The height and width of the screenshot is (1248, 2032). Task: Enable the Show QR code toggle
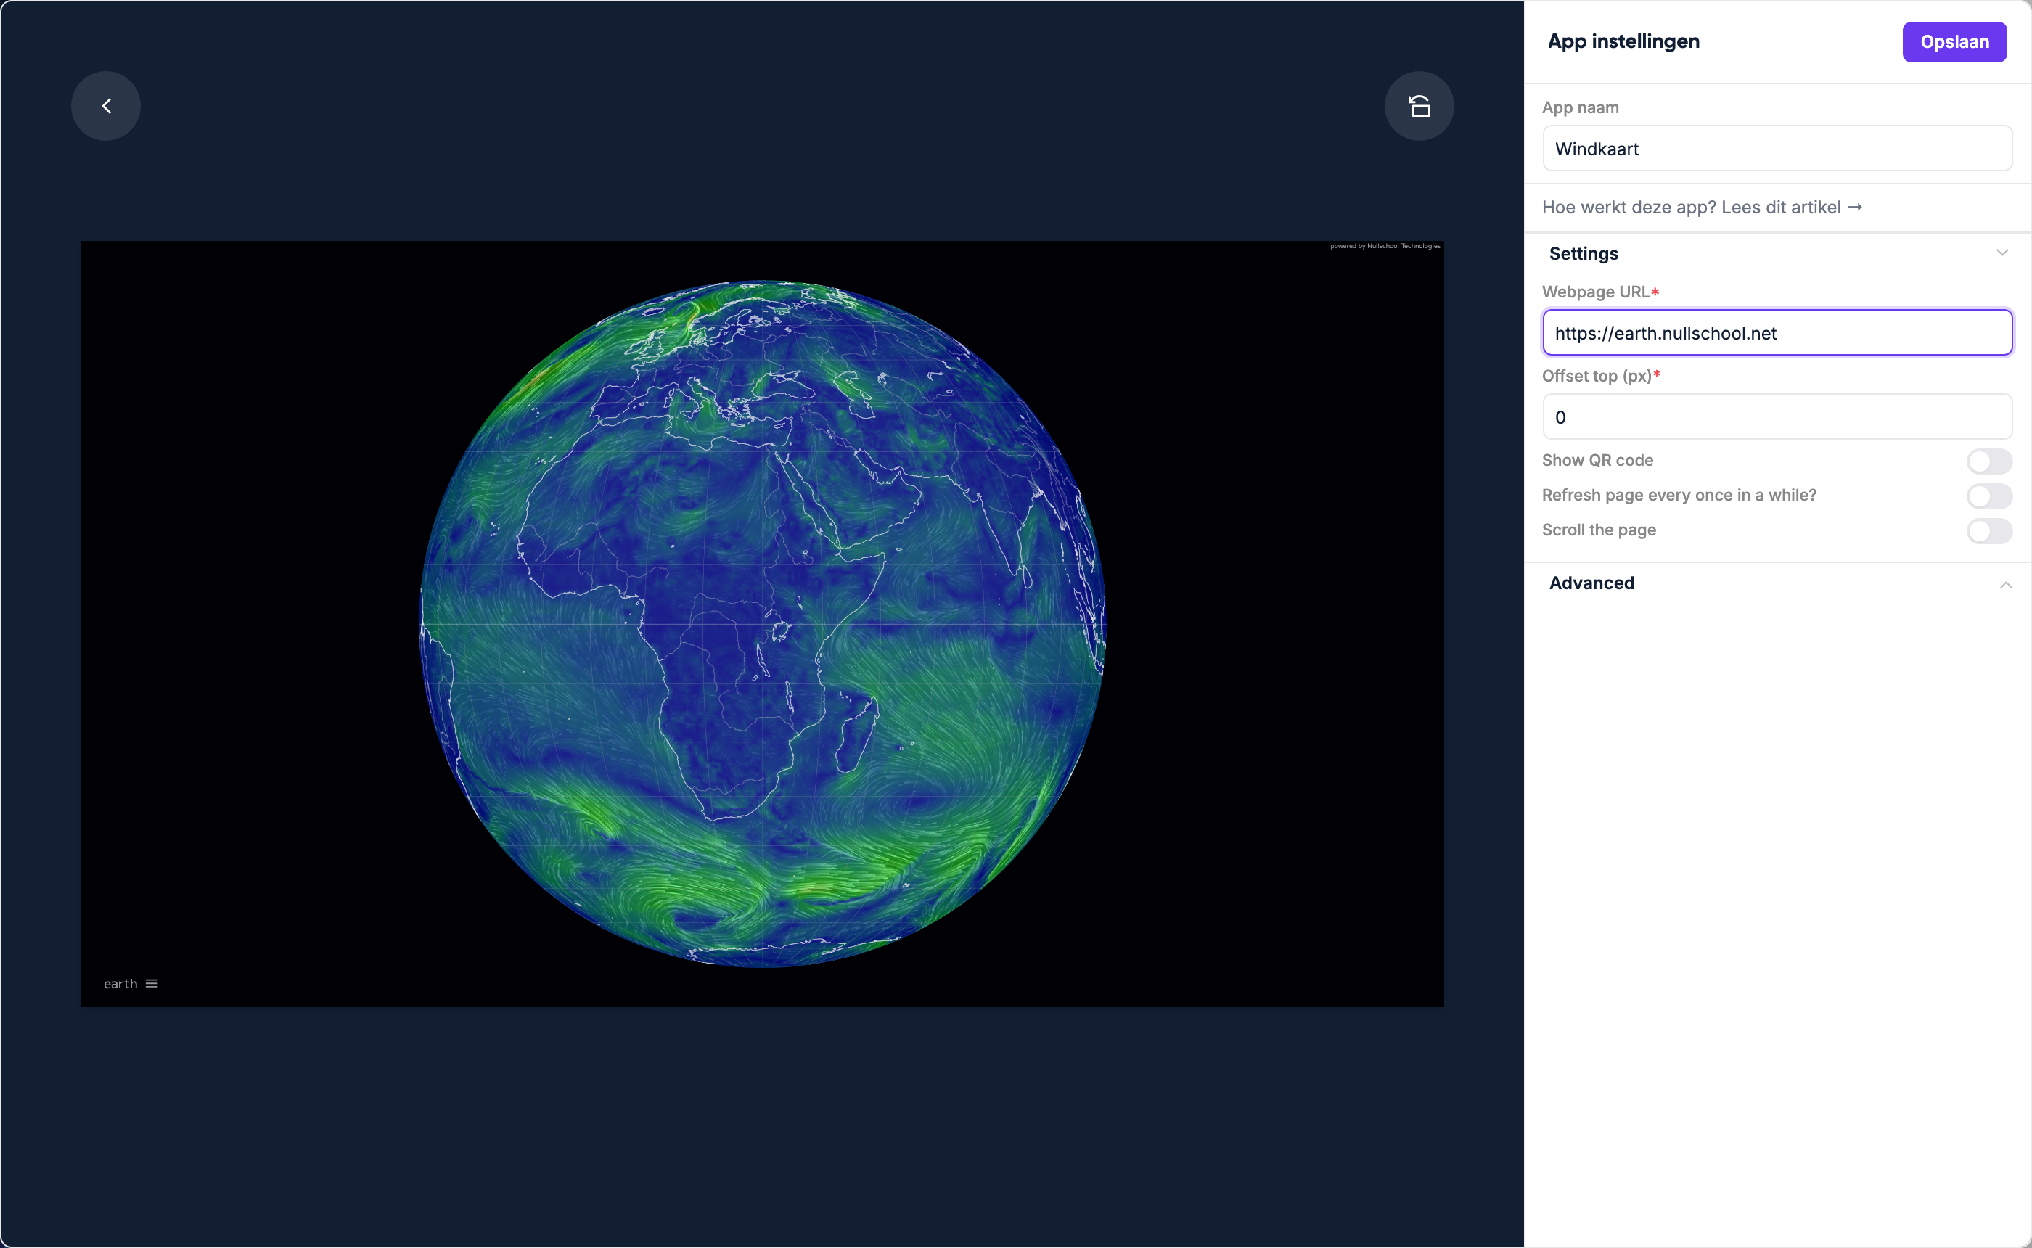(x=1989, y=461)
